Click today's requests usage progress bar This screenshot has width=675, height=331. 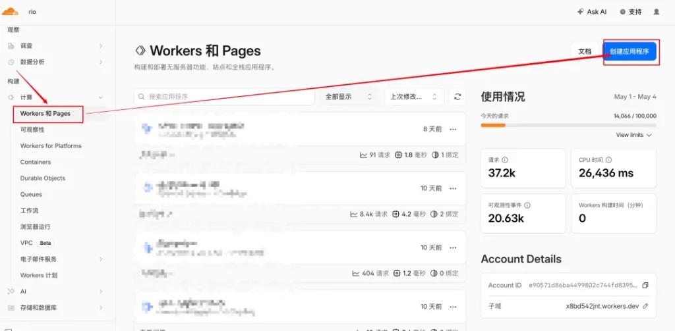(x=568, y=125)
